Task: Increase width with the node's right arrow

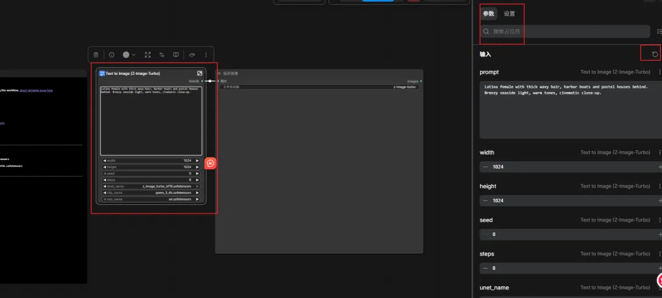Action: pyautogui.click(x=197, y=161)
